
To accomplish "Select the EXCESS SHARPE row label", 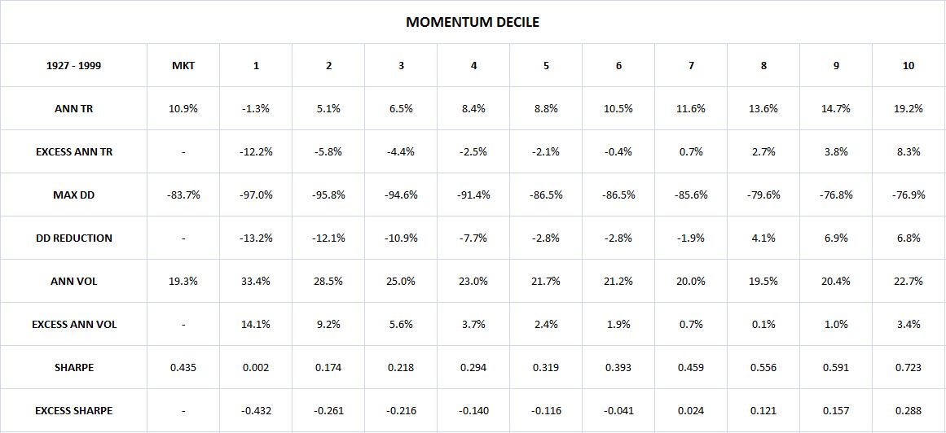I will [x=74, y=411].
